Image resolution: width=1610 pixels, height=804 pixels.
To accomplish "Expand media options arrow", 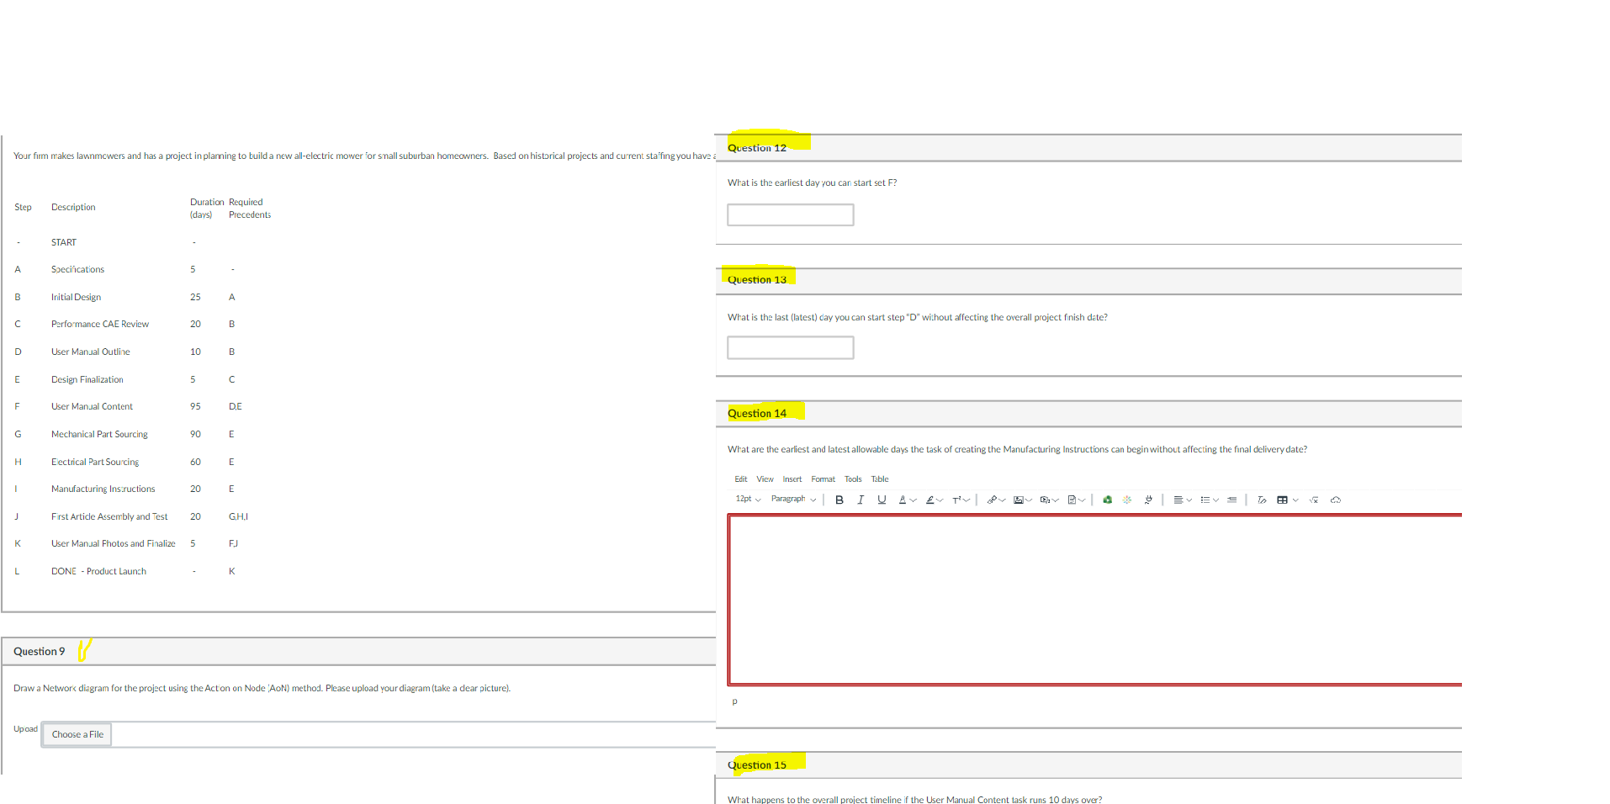I will pos(1056,500).
